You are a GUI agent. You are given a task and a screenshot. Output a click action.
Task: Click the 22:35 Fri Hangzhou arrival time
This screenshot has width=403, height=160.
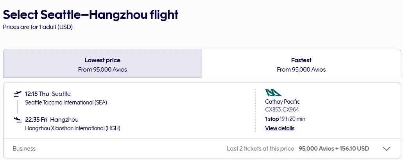[x=52, y=120]
